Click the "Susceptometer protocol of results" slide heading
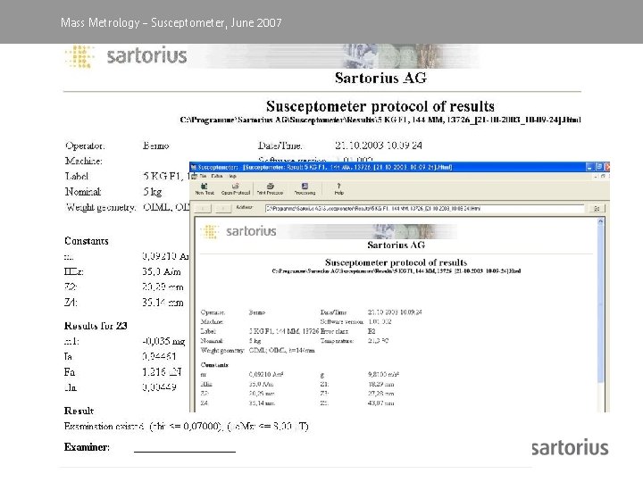 pyautogui.click(x=380, y=106)
